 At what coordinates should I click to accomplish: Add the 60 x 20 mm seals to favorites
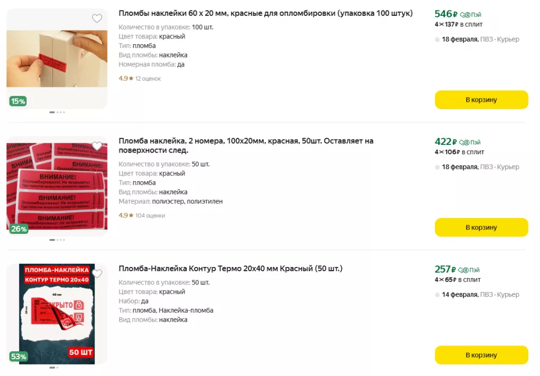point(97,18)
